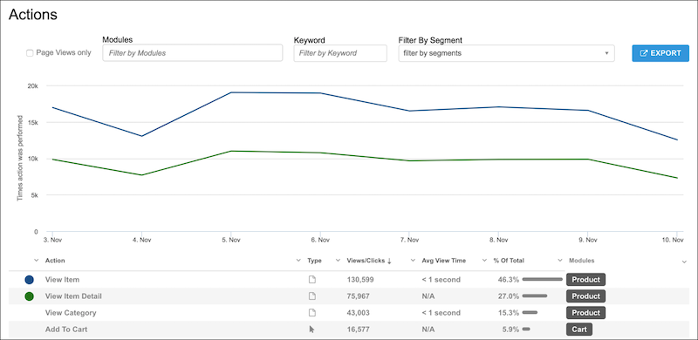The height and width of the screenshot is (340, 698).
Task: Click the 15.3% of total value
Action: click(x=509, y=313)
